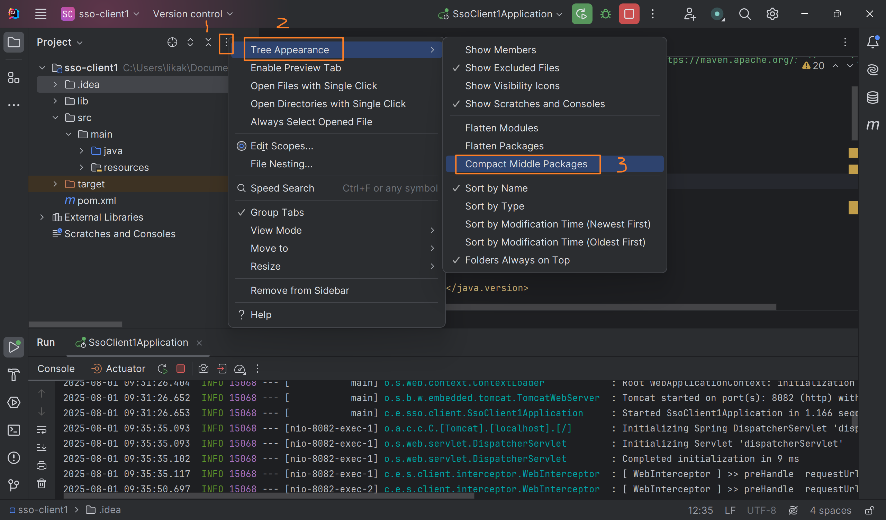Open the Terminal tool window
Viewport: 886px width, 520px height.
[x=14, y=430]
